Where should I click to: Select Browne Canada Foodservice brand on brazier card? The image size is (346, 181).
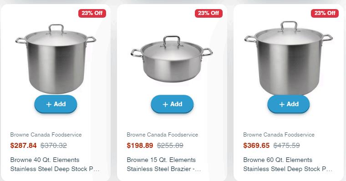163,135
